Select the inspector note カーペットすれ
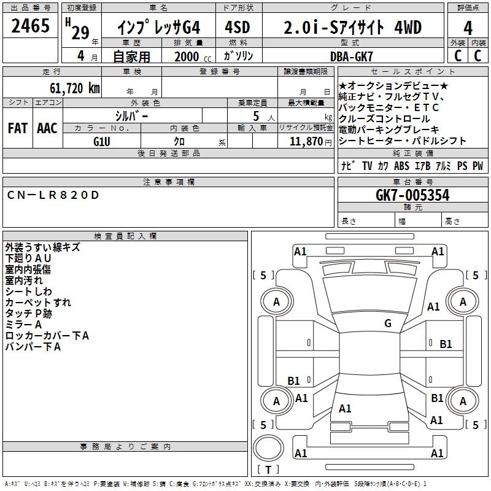Viewport: 491px width, 491px height. point(38,303)
